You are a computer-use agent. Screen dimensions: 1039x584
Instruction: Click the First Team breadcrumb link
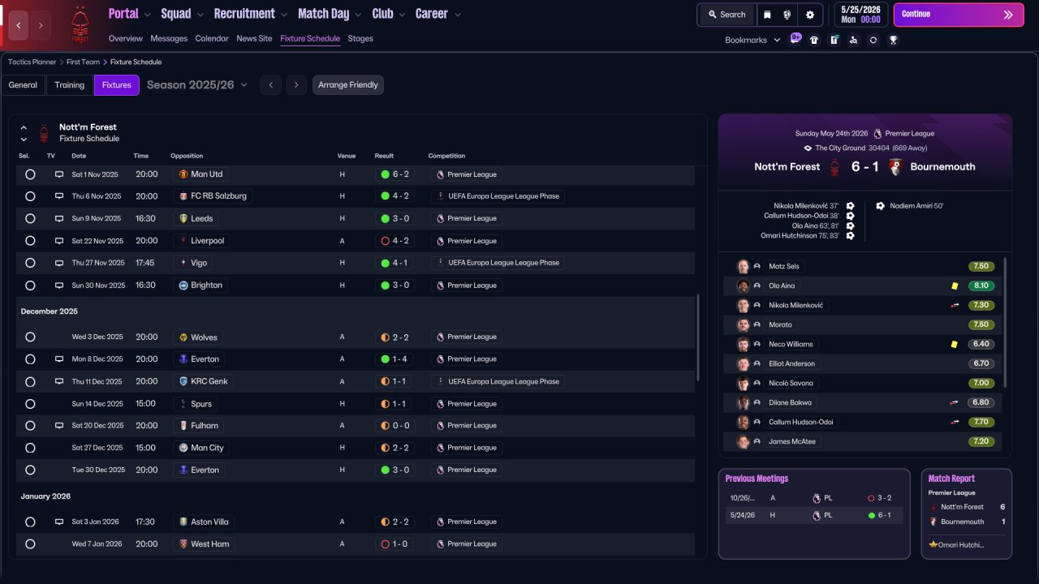[84, 62]
